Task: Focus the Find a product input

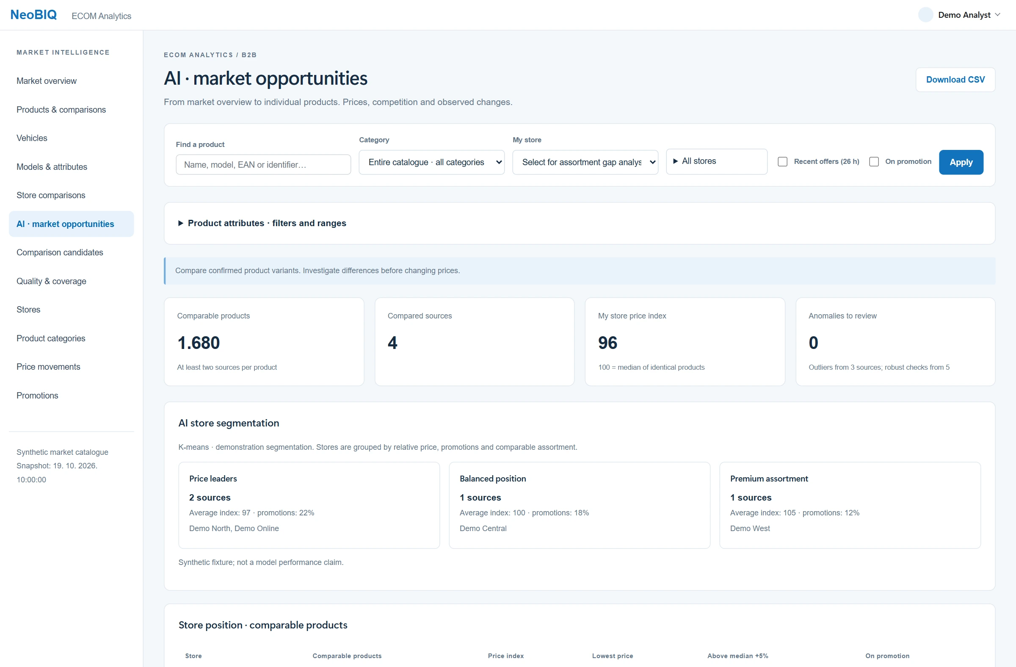Action: coord(263,165)
